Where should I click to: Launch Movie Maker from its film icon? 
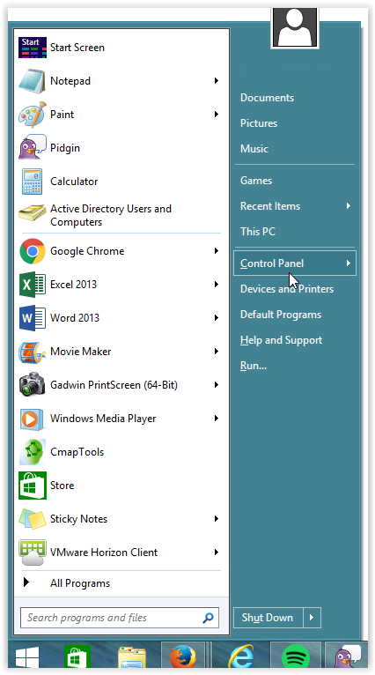click(33, 352)
